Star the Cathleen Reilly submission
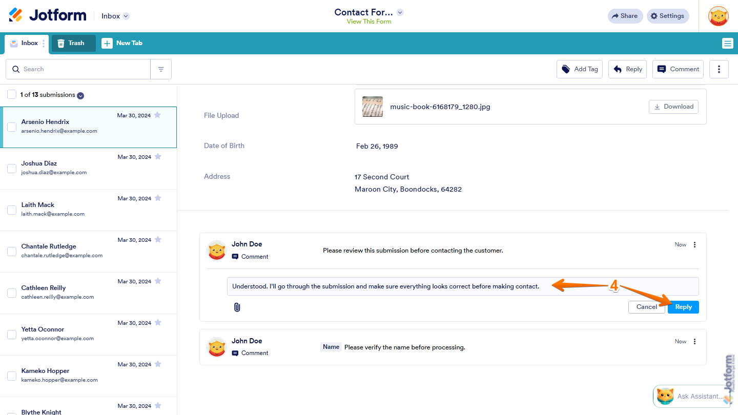This screenshot has height=415, width=738. [x=158, y=281]
